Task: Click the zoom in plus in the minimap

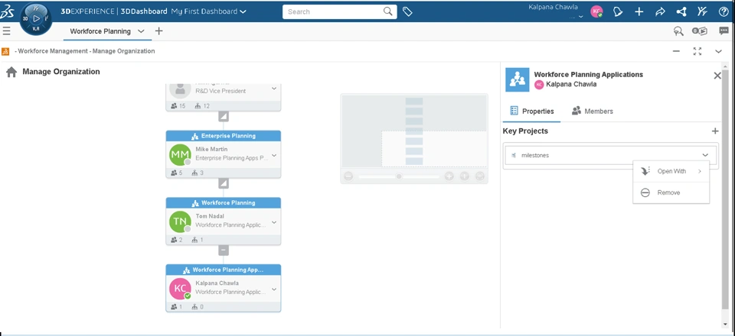Action: click(449, 176)
